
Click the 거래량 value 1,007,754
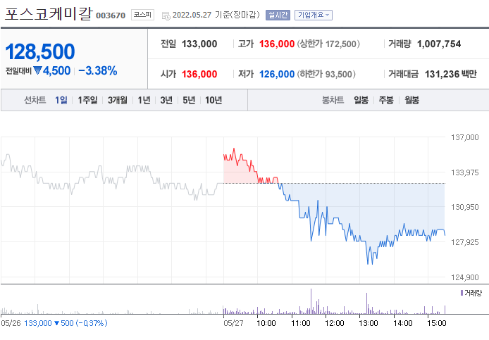click(439, 44)
